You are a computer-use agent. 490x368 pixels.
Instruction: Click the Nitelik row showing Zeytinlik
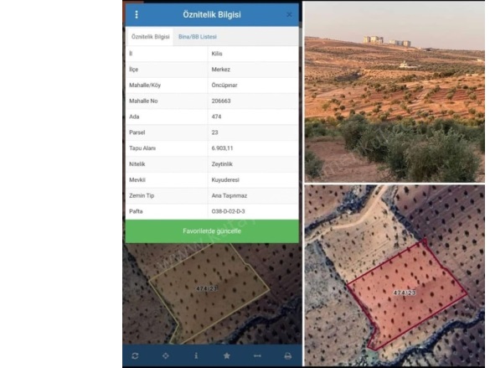coord(212,164)
